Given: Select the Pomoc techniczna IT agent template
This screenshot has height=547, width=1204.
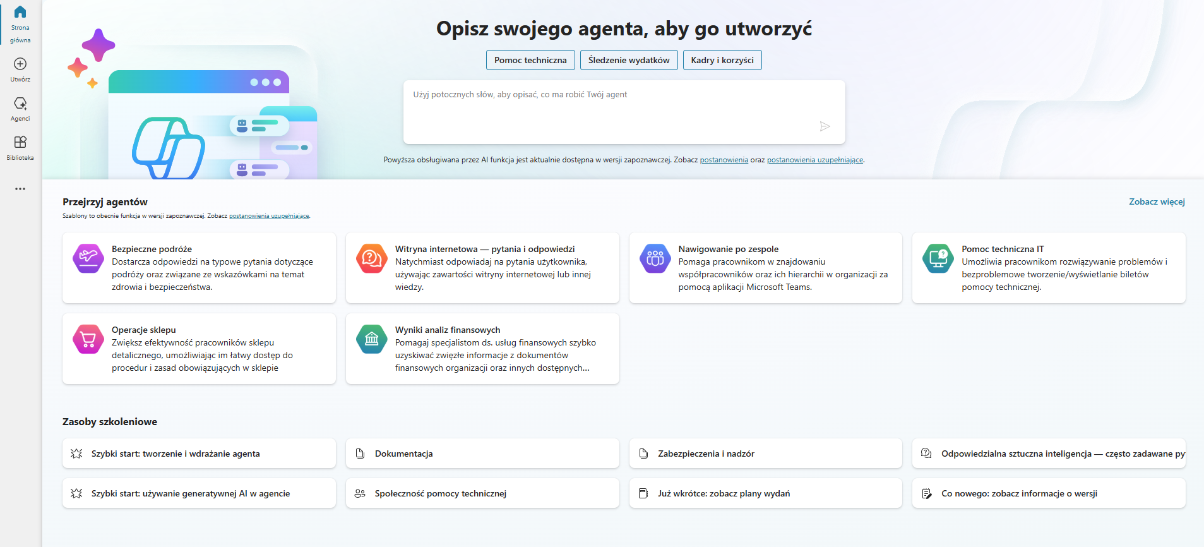Looking at the screenshot, I should [1048, 268].
